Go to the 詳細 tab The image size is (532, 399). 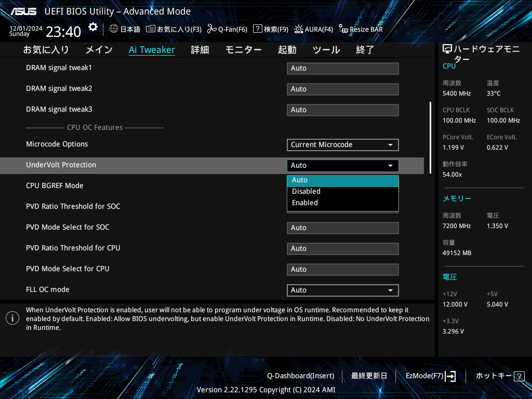200,50
